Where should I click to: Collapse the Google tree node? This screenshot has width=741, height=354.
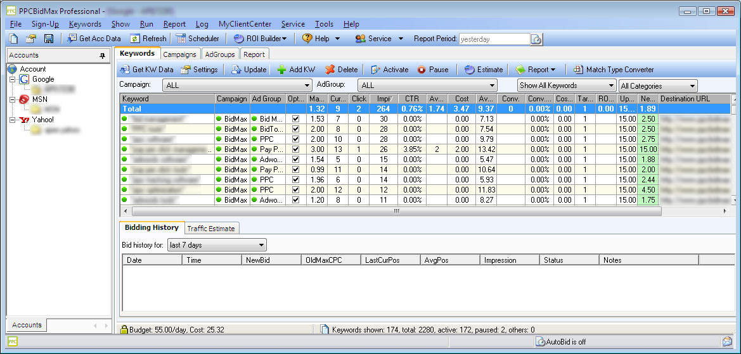click(x=12, y=79)
